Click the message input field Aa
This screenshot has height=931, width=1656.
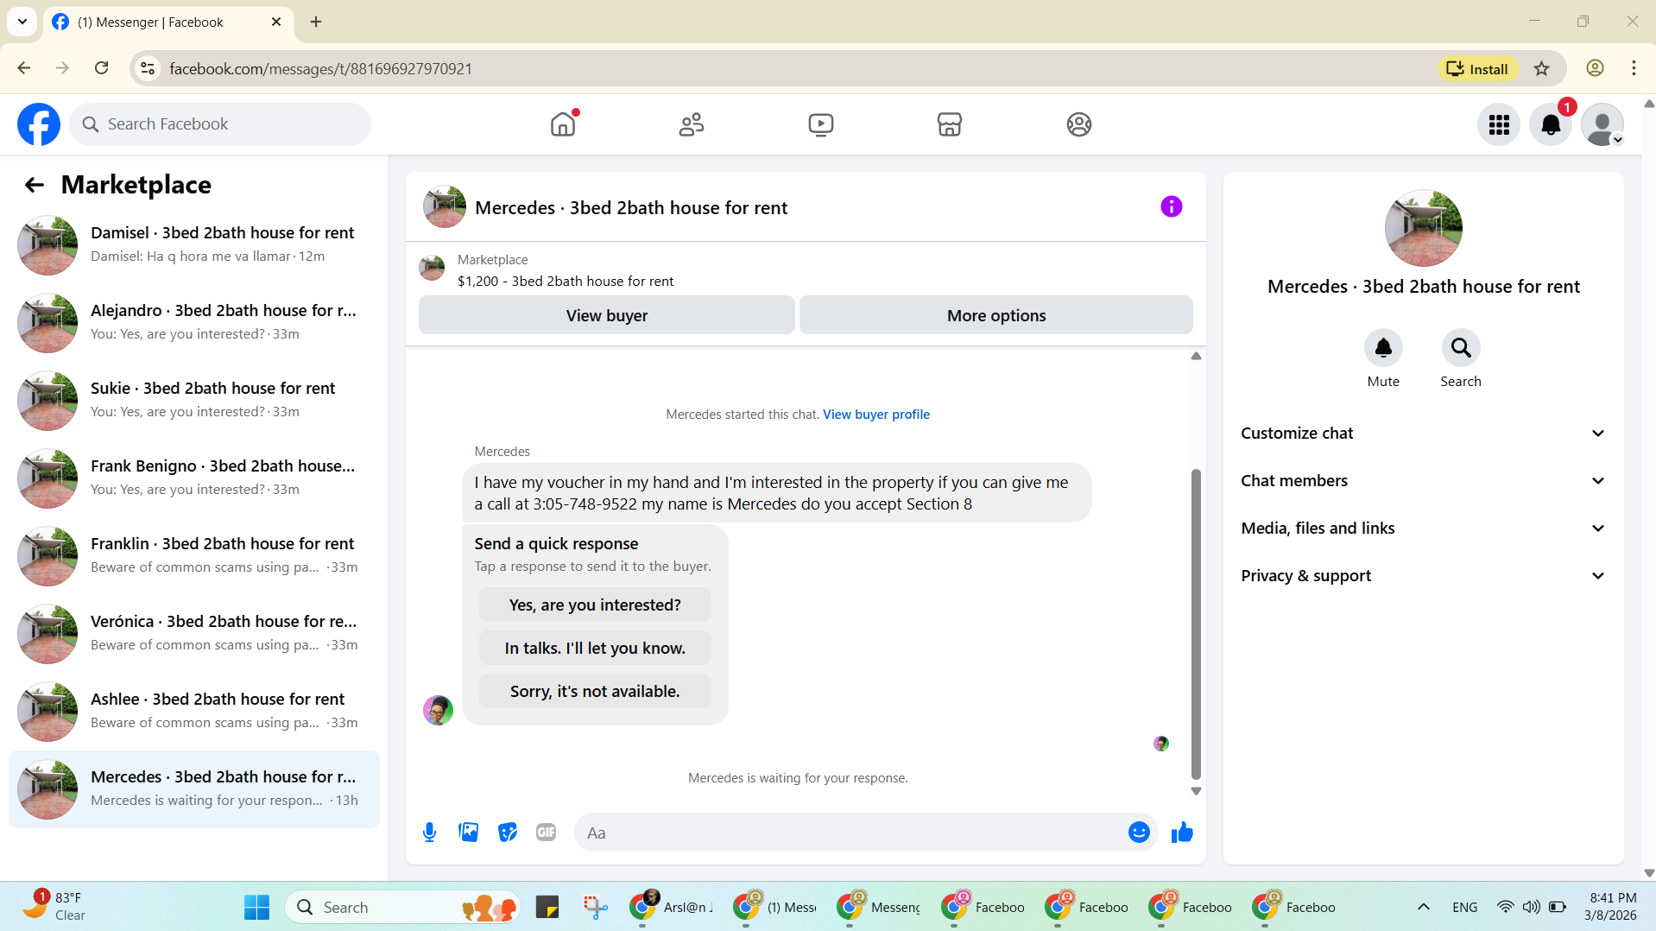(x=850, y=833)
